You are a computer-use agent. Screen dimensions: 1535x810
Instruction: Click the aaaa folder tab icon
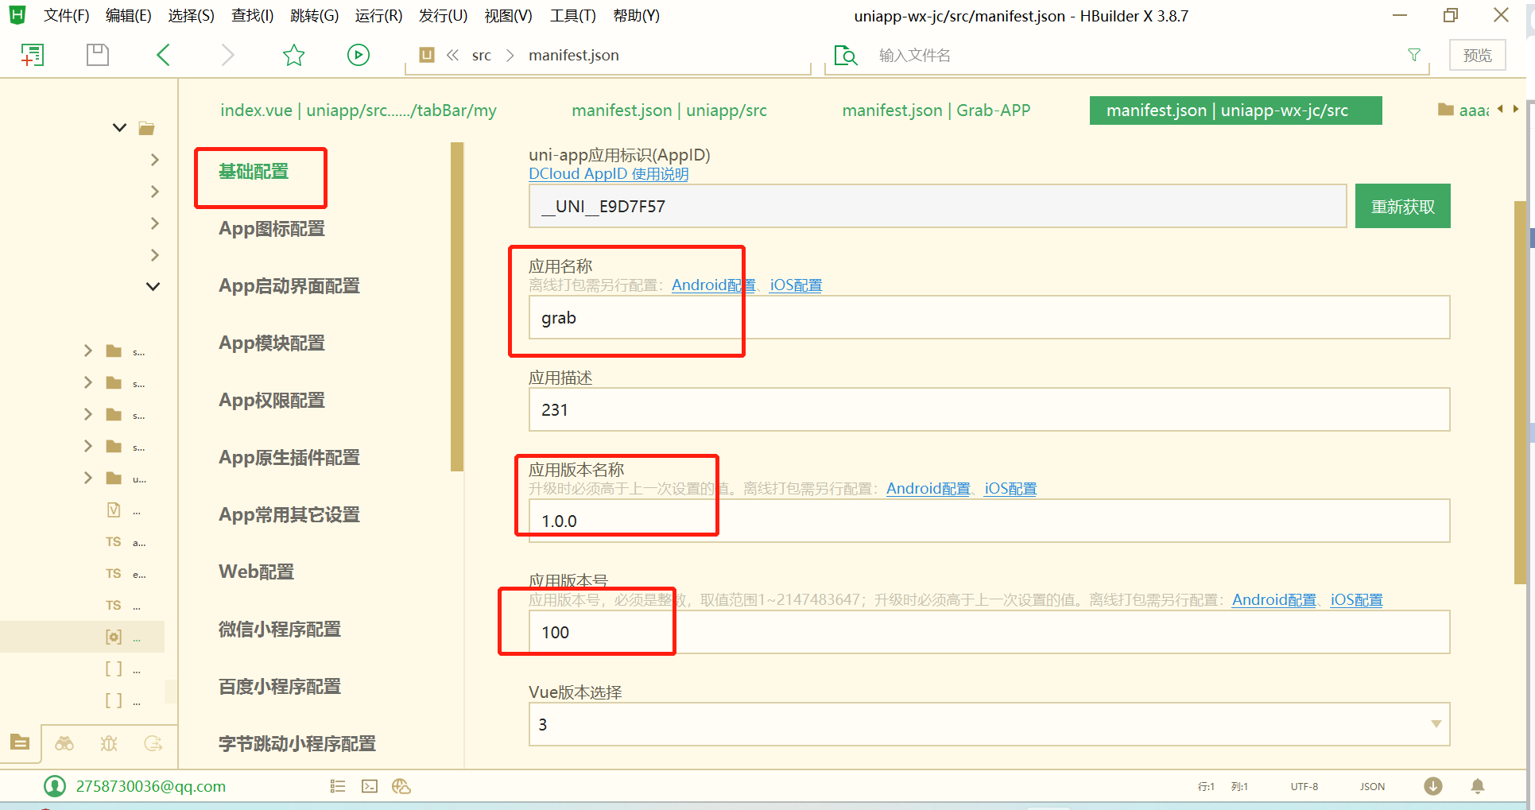(x=1446, y=110)
